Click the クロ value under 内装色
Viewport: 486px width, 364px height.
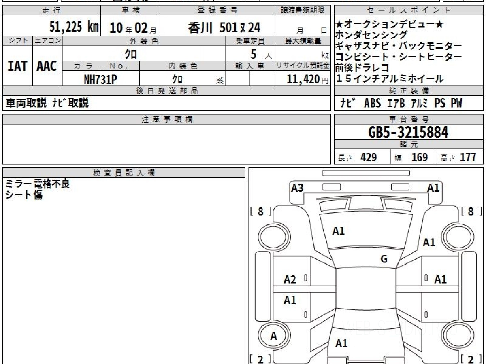point(177,79)
